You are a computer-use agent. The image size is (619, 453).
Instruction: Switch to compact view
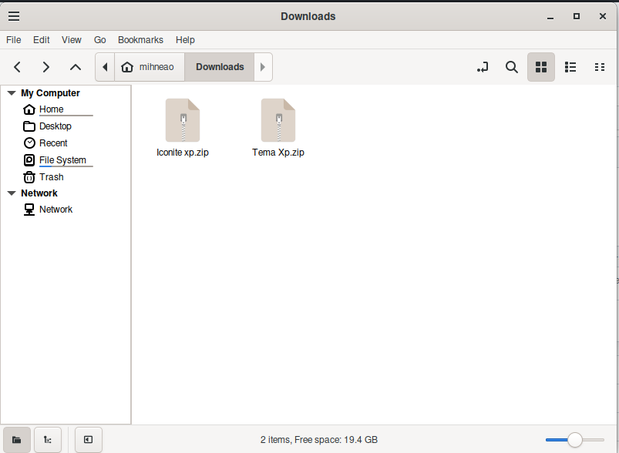(x=600, y=67)
